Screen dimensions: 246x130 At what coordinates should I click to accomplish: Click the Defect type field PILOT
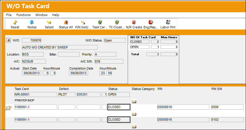click(67, 94)
